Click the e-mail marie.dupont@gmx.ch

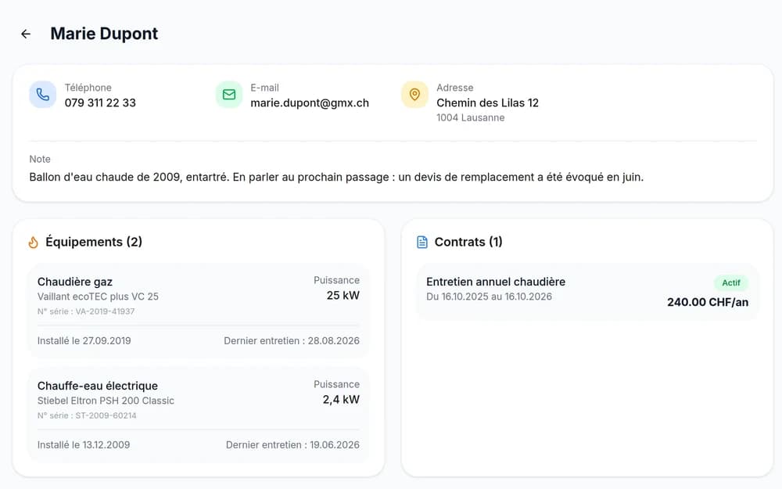pyautogui.click(x=310, y=102)
